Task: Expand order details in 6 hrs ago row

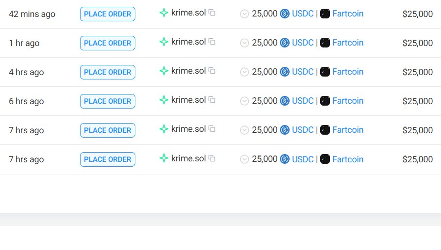Action: [x=245, y=101]
